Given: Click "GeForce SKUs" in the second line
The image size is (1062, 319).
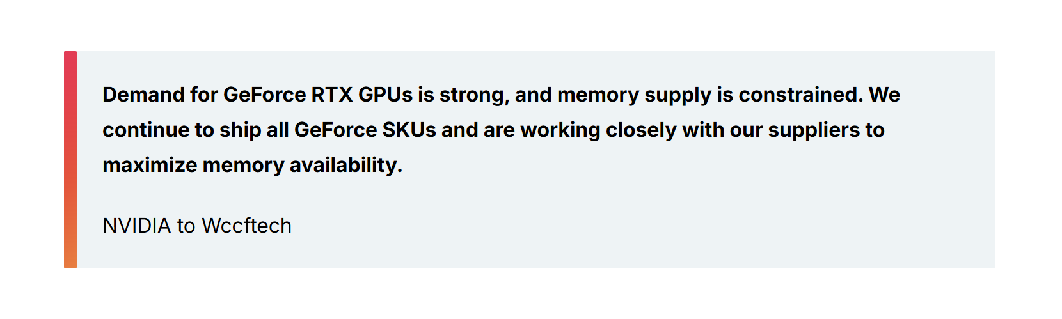Looking at the screenshot, I should pyautogui.click(x=365, y=130).
